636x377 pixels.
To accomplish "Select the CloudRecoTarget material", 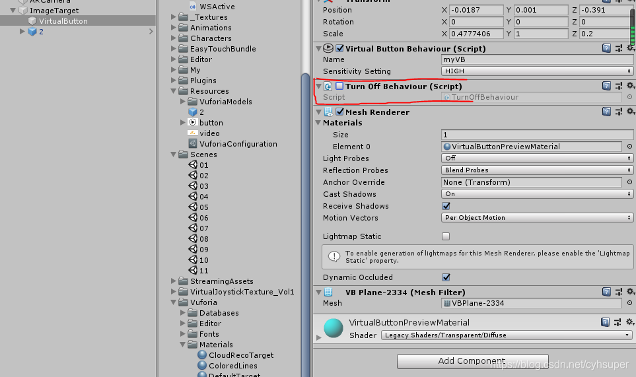I will point(236,355).
